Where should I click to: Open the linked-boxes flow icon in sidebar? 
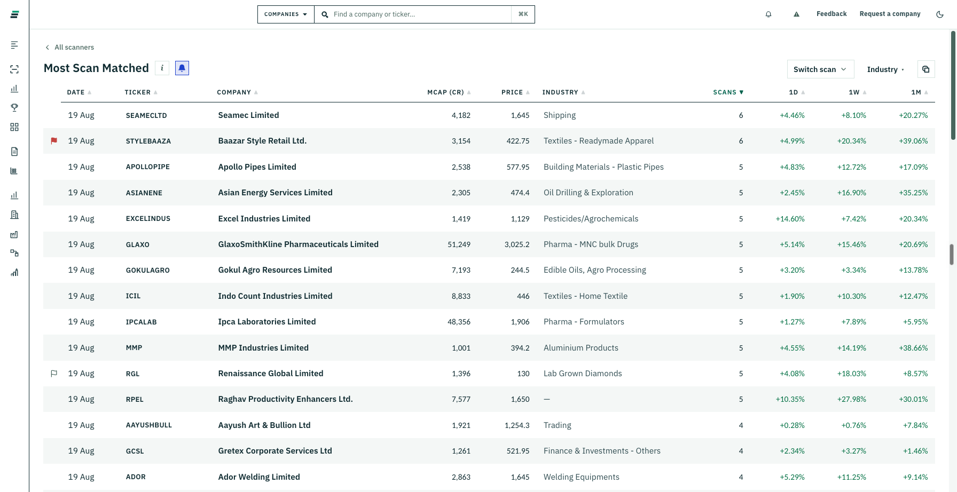pos(14,253)
